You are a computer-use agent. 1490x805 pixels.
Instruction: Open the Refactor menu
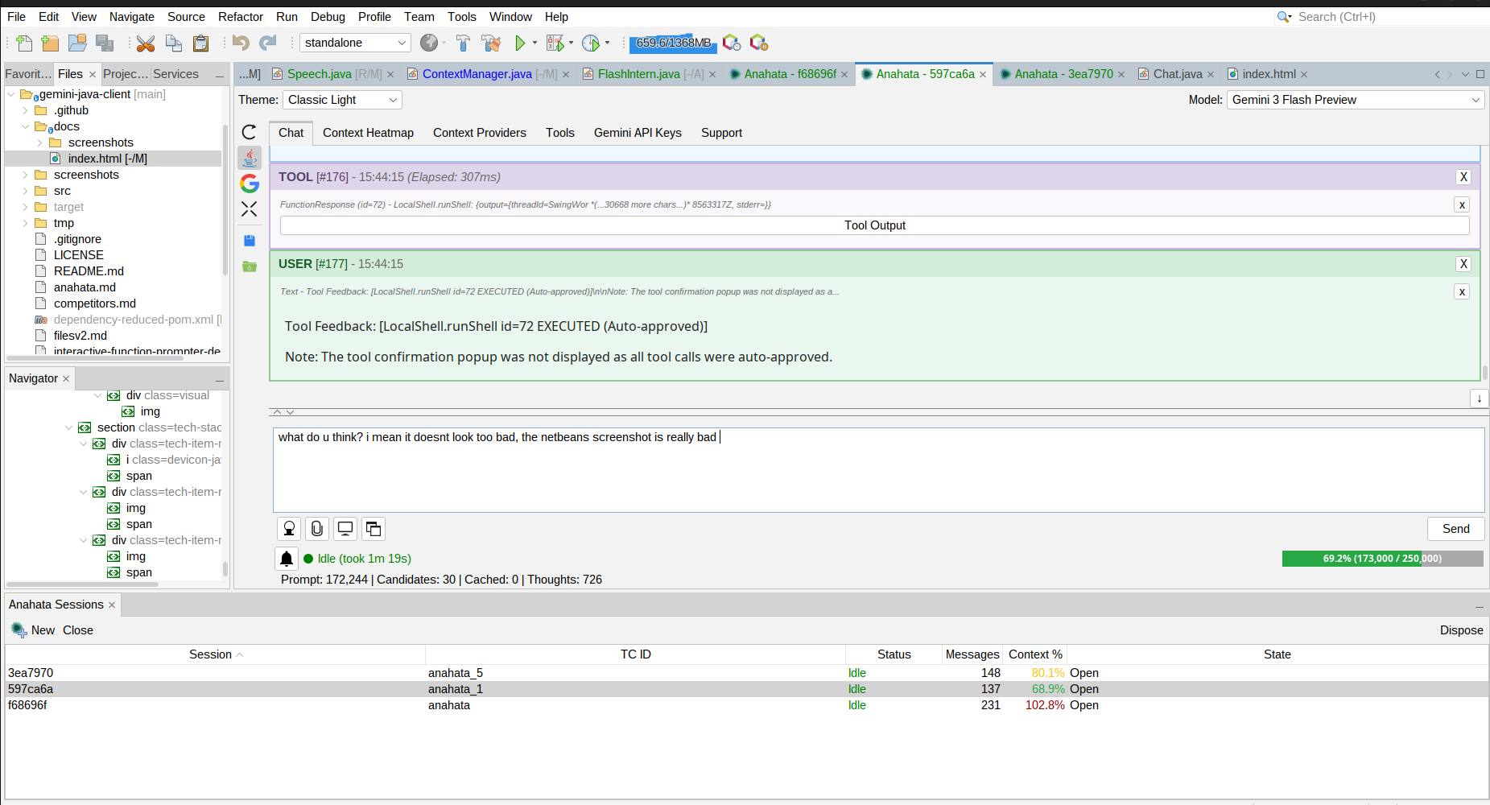[x=240, y=17]
